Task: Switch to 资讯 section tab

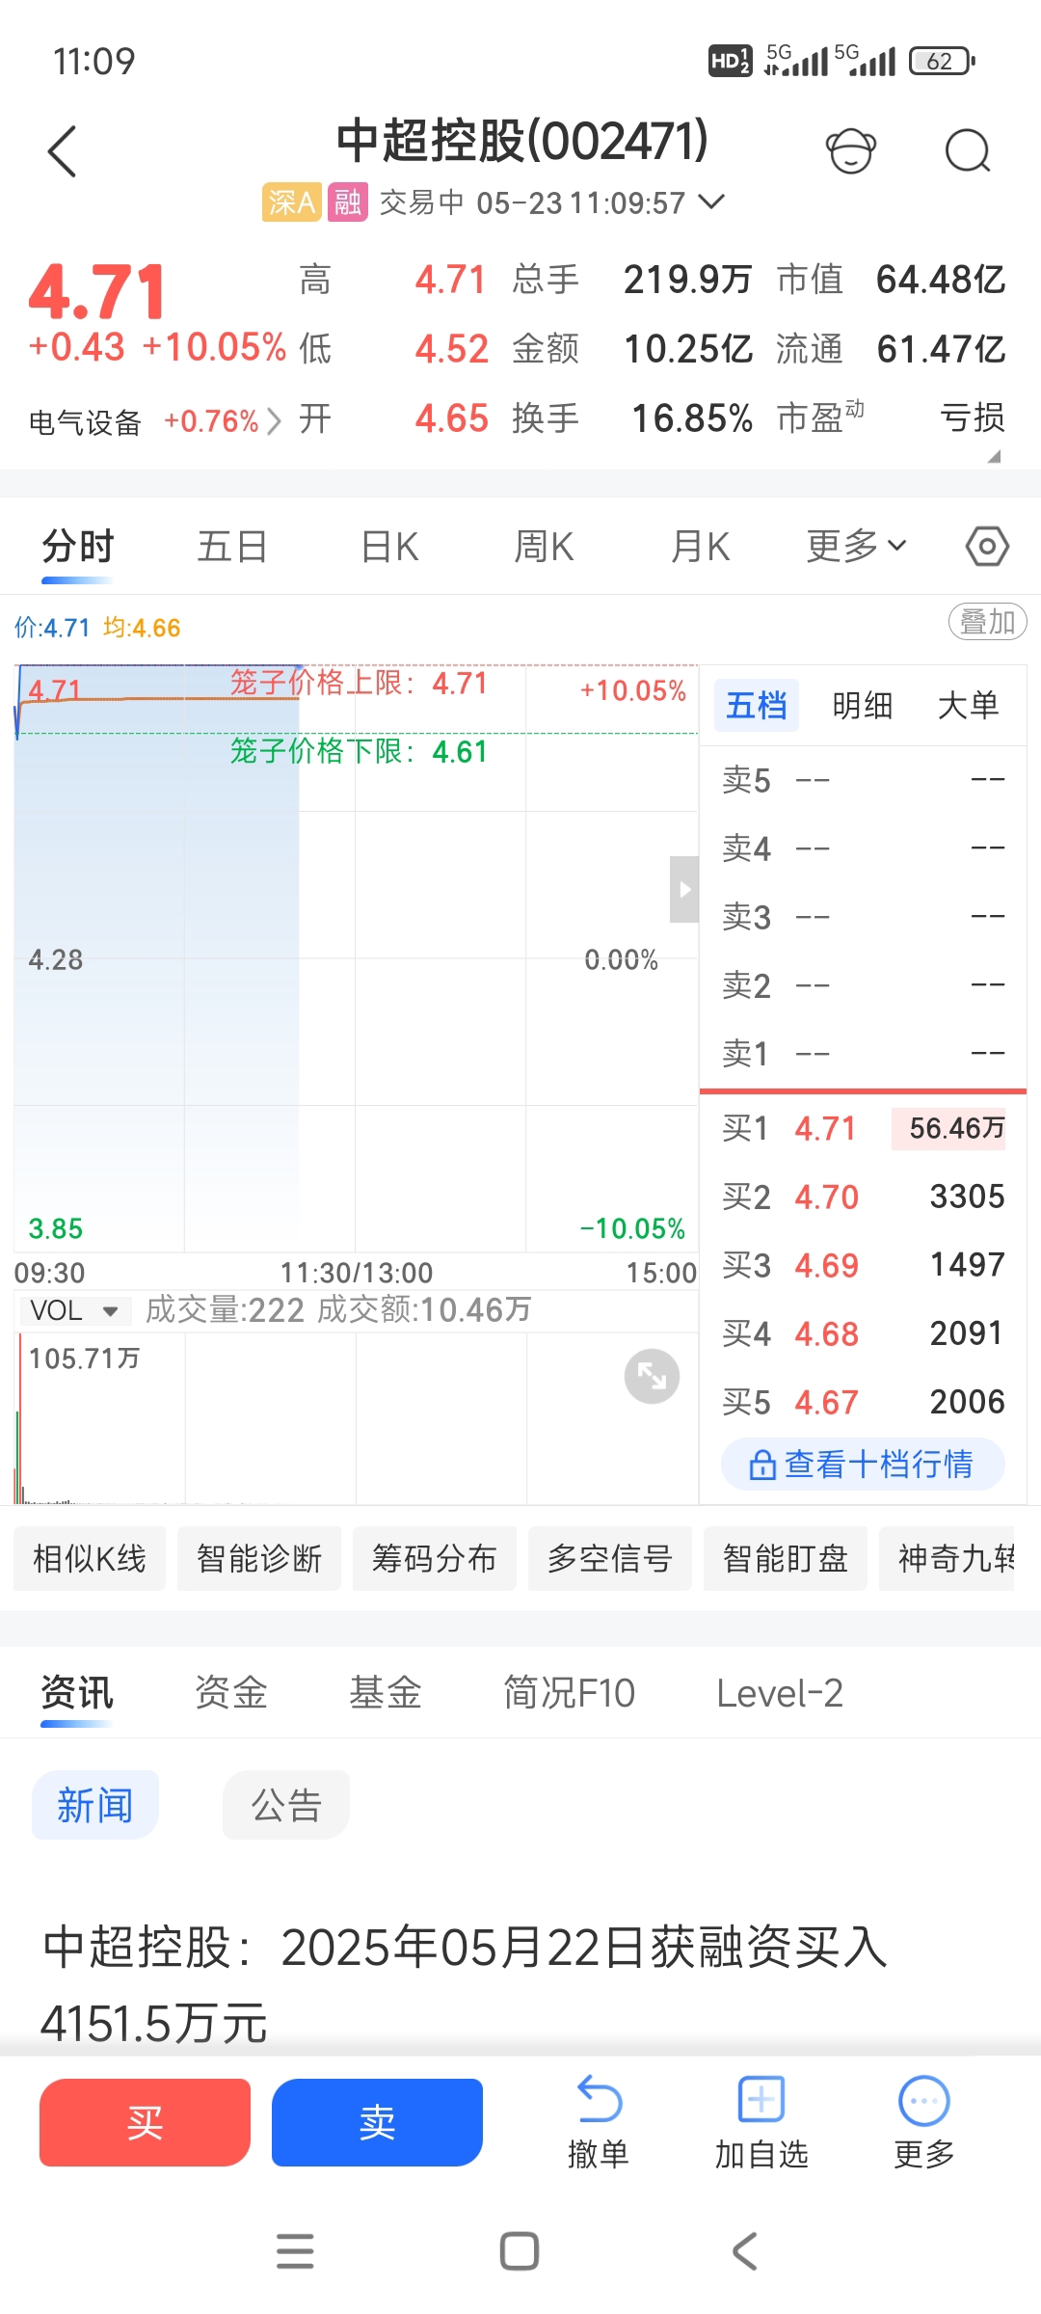Action: click(x=77, y=1693)
